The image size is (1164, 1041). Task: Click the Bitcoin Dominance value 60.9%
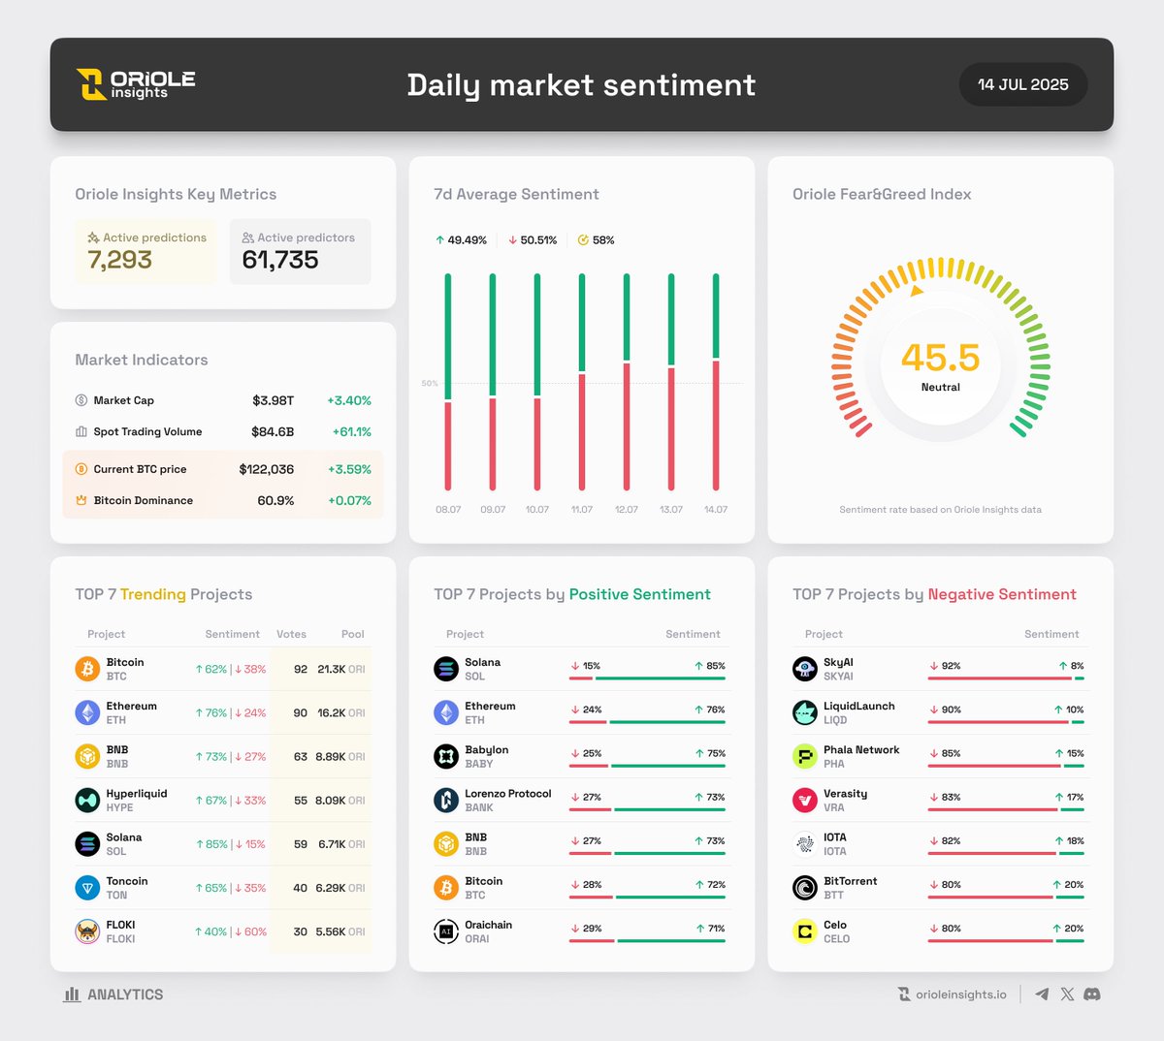275,500
